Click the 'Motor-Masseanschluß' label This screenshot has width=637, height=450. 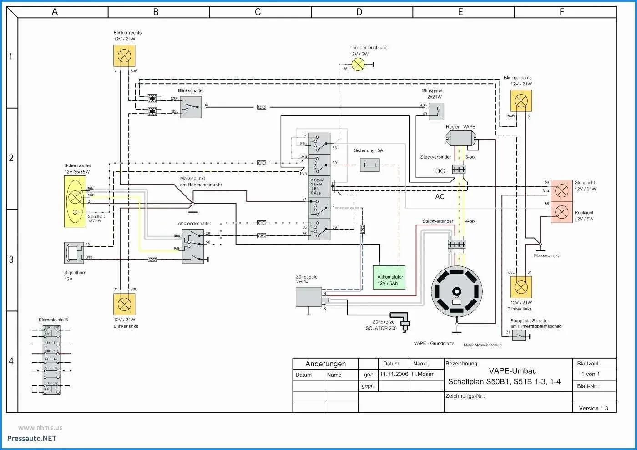[483, 345]
